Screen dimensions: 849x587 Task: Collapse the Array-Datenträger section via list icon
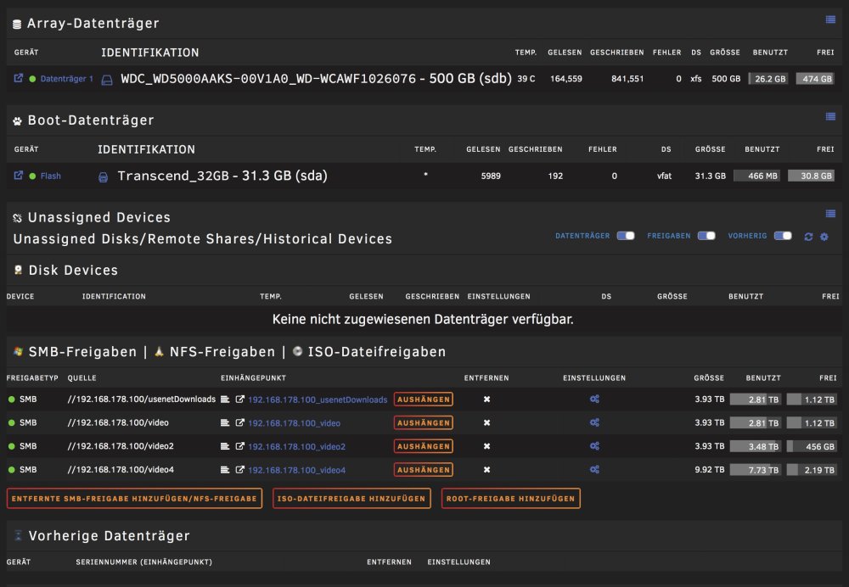(830, 20)
